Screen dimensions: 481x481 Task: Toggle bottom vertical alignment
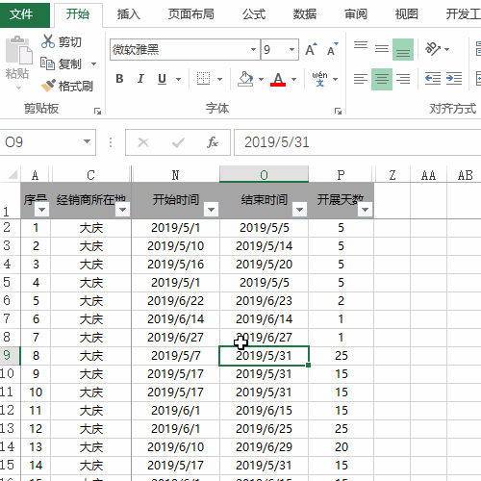(x=403, y=49)
